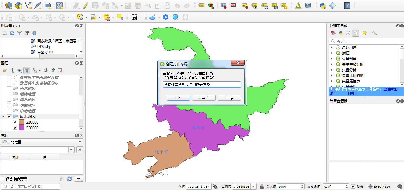
Task: Expand the 最近用过 toolbox group
Action: click(x=332, y=47)
